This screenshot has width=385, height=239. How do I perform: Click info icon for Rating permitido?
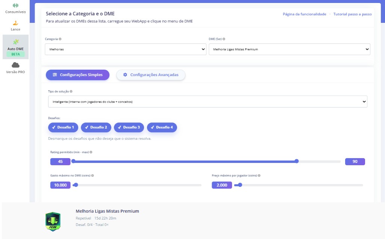[x=91, y=152]
